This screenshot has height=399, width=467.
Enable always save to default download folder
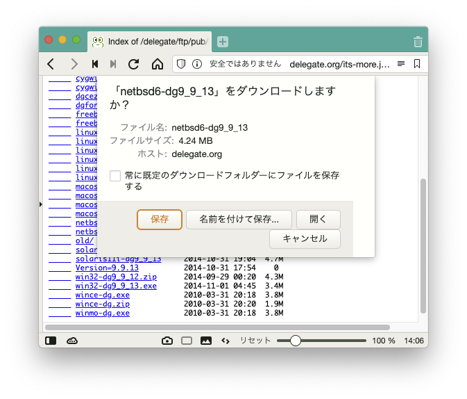point(115,176)
